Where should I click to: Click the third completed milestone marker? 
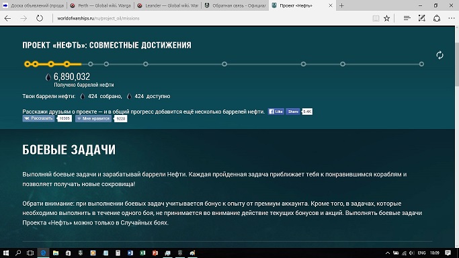point(51,64)
